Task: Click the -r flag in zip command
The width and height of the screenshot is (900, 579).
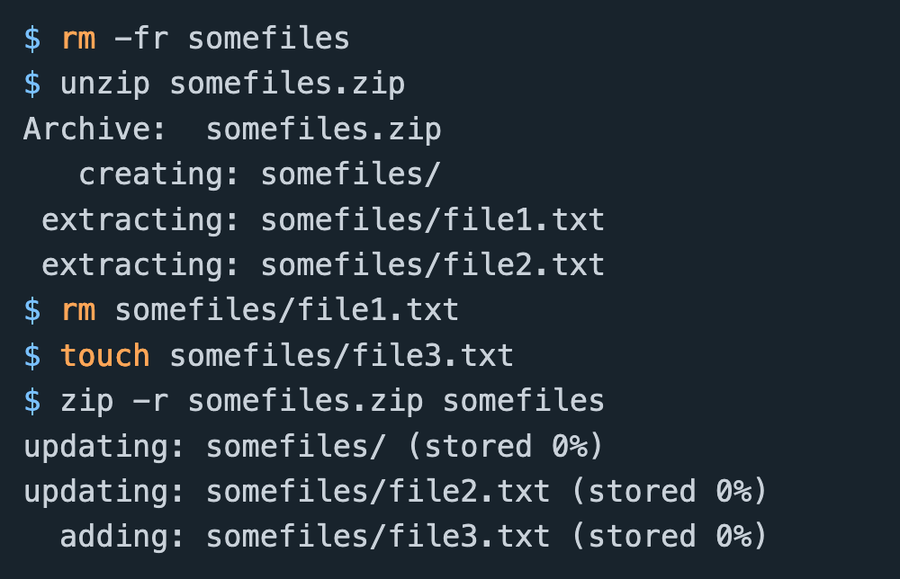Action: [x=151, y=401]
